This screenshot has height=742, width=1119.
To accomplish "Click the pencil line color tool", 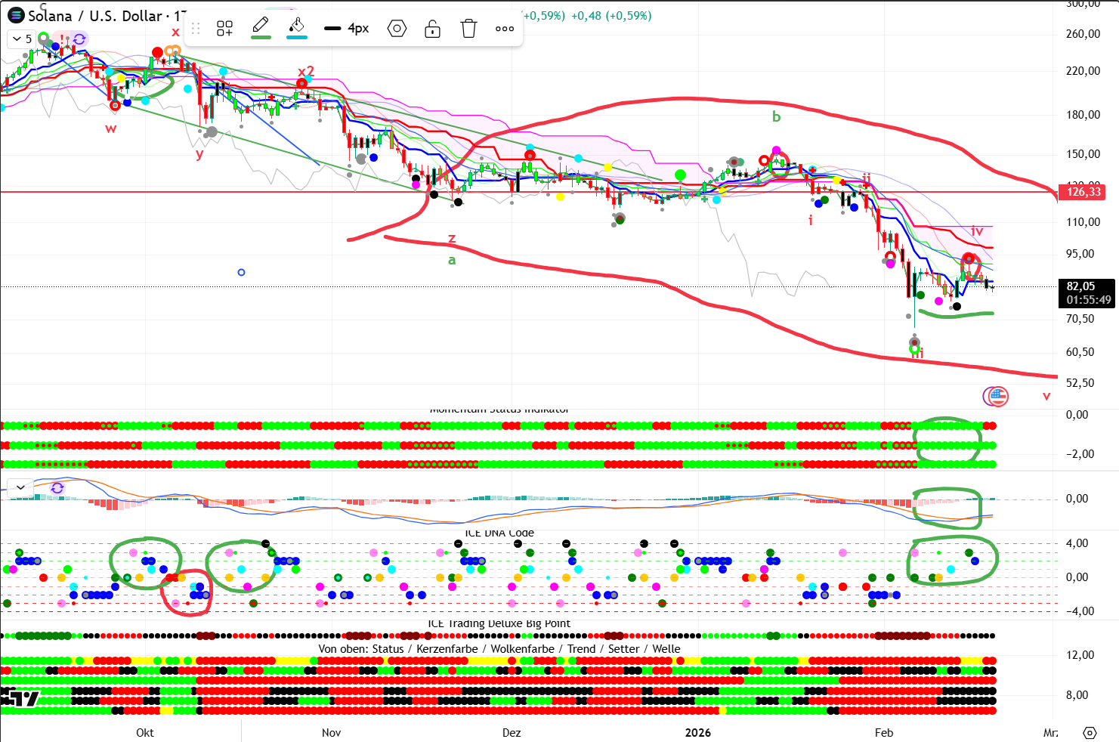I will (261, 27).
